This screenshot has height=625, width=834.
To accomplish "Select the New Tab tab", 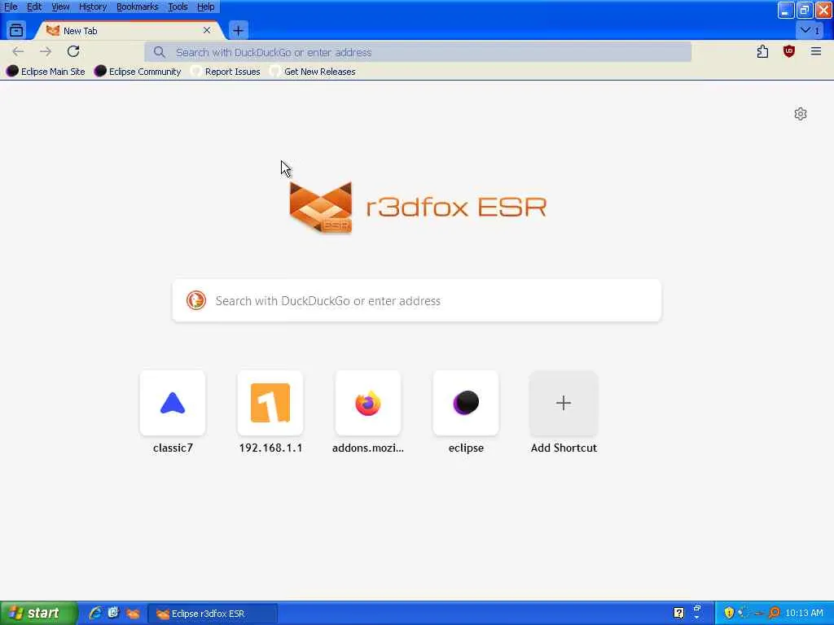I will pos(128,31).
